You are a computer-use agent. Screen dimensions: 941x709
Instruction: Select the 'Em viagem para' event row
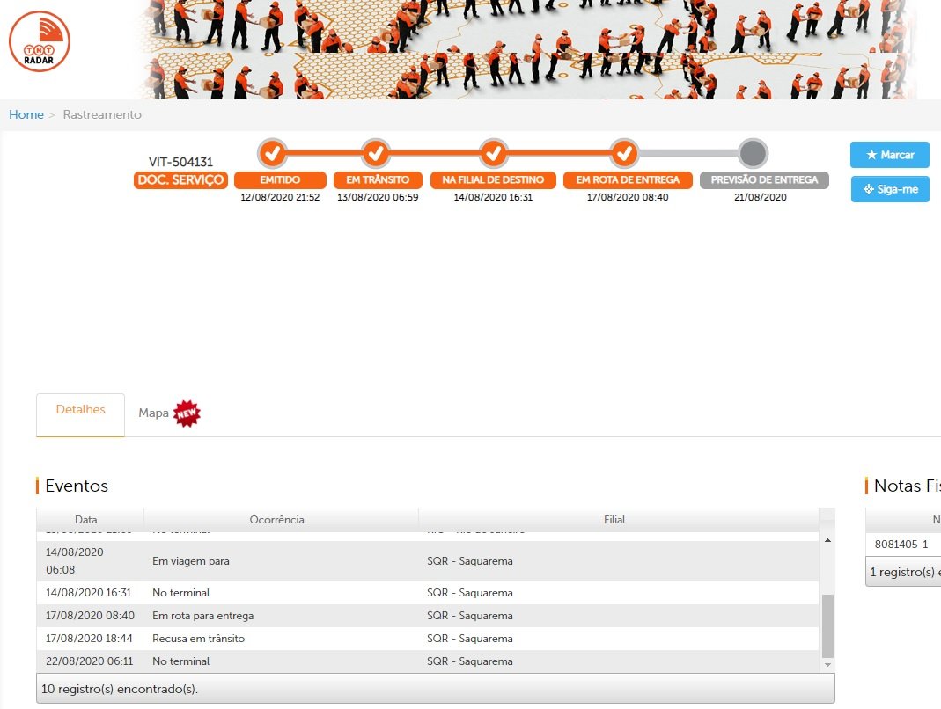[x=427, y=561]
